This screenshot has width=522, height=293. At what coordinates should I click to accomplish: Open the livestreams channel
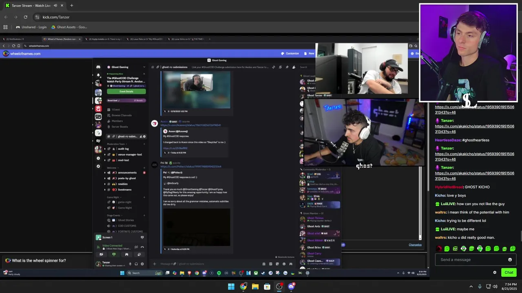[124, 190]
